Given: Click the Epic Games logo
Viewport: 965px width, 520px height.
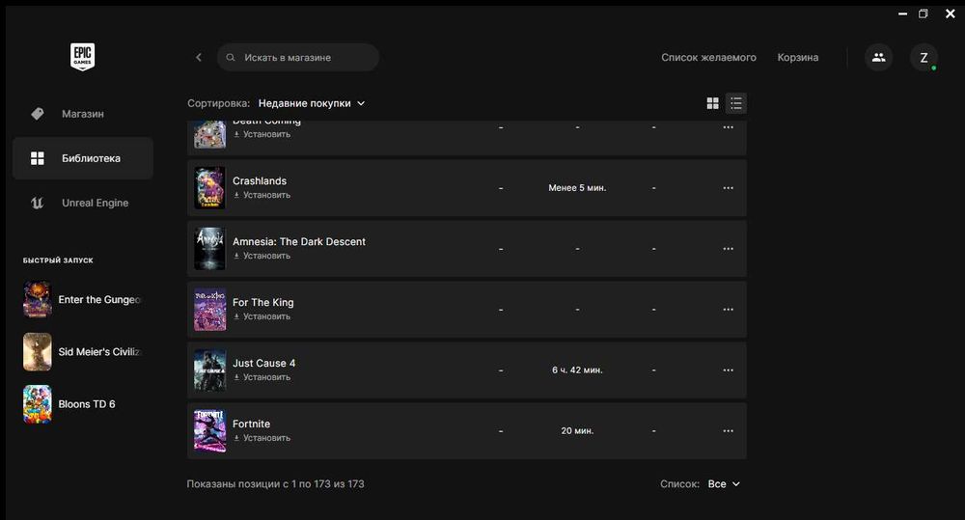Looking at the screenshot, I should tap(82, 57).
